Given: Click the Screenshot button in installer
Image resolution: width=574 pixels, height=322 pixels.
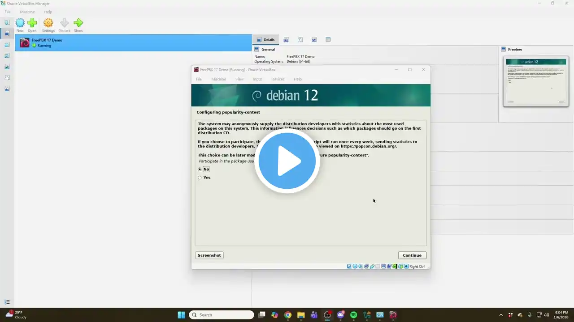Looking at the screenshot, I should (x=209, y=255).
